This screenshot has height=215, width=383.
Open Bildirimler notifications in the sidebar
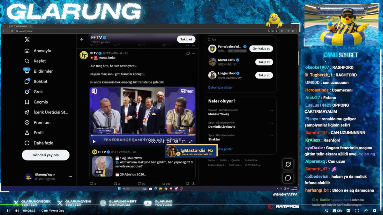pyautogui.click(x=39, y=71)
